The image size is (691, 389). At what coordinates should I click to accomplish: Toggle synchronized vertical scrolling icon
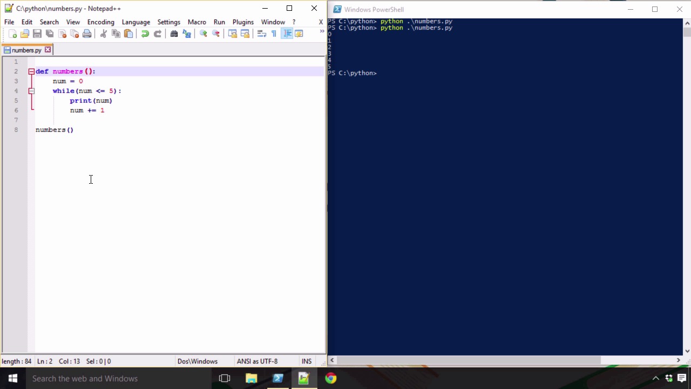(x=233, y=33)
